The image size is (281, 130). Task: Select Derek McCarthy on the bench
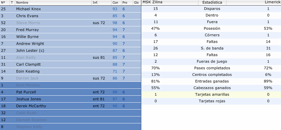70,106
